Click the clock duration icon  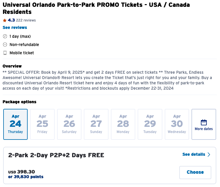[x=5, y=36]
